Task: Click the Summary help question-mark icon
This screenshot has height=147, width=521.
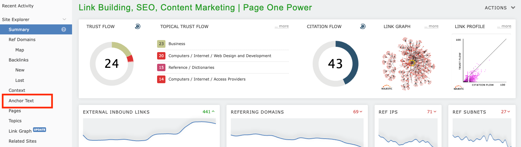Action: tap(64, 29)
